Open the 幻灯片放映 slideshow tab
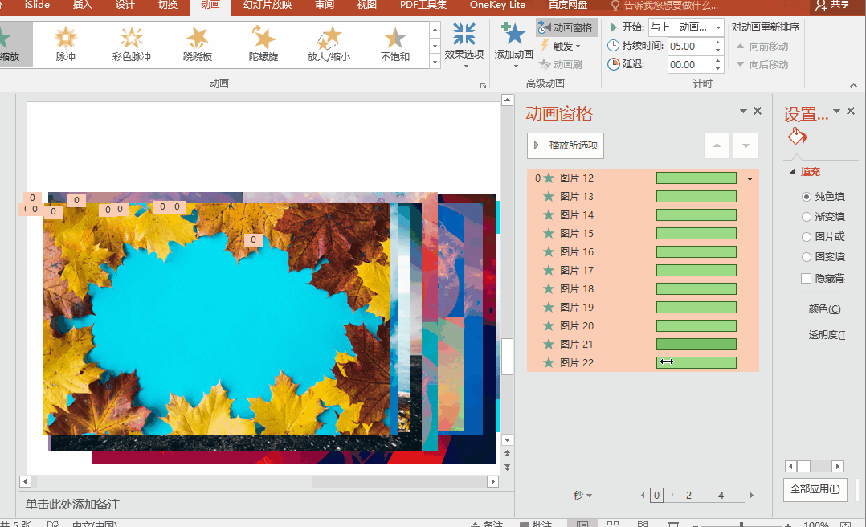This screenshot has height=527, width=866. click(268, 5)
